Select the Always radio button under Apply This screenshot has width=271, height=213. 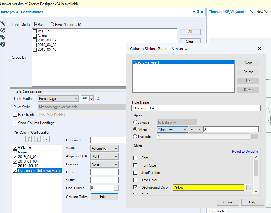pyautogui.click(x=135, y=122)
